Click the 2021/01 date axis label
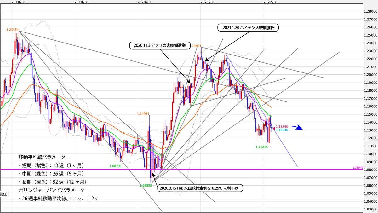This screenshot has height=213, width=378. (x=208, y=2)
